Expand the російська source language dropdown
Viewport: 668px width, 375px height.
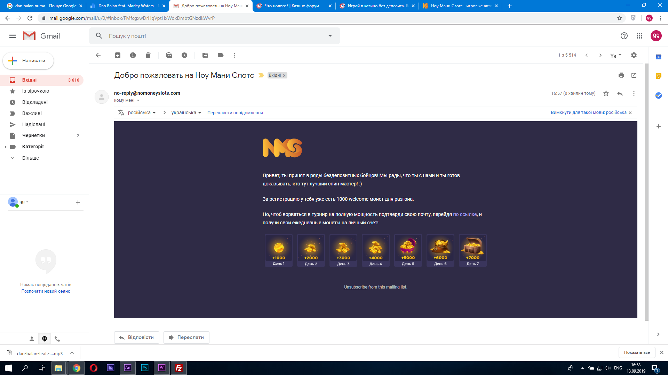point(142,112)
